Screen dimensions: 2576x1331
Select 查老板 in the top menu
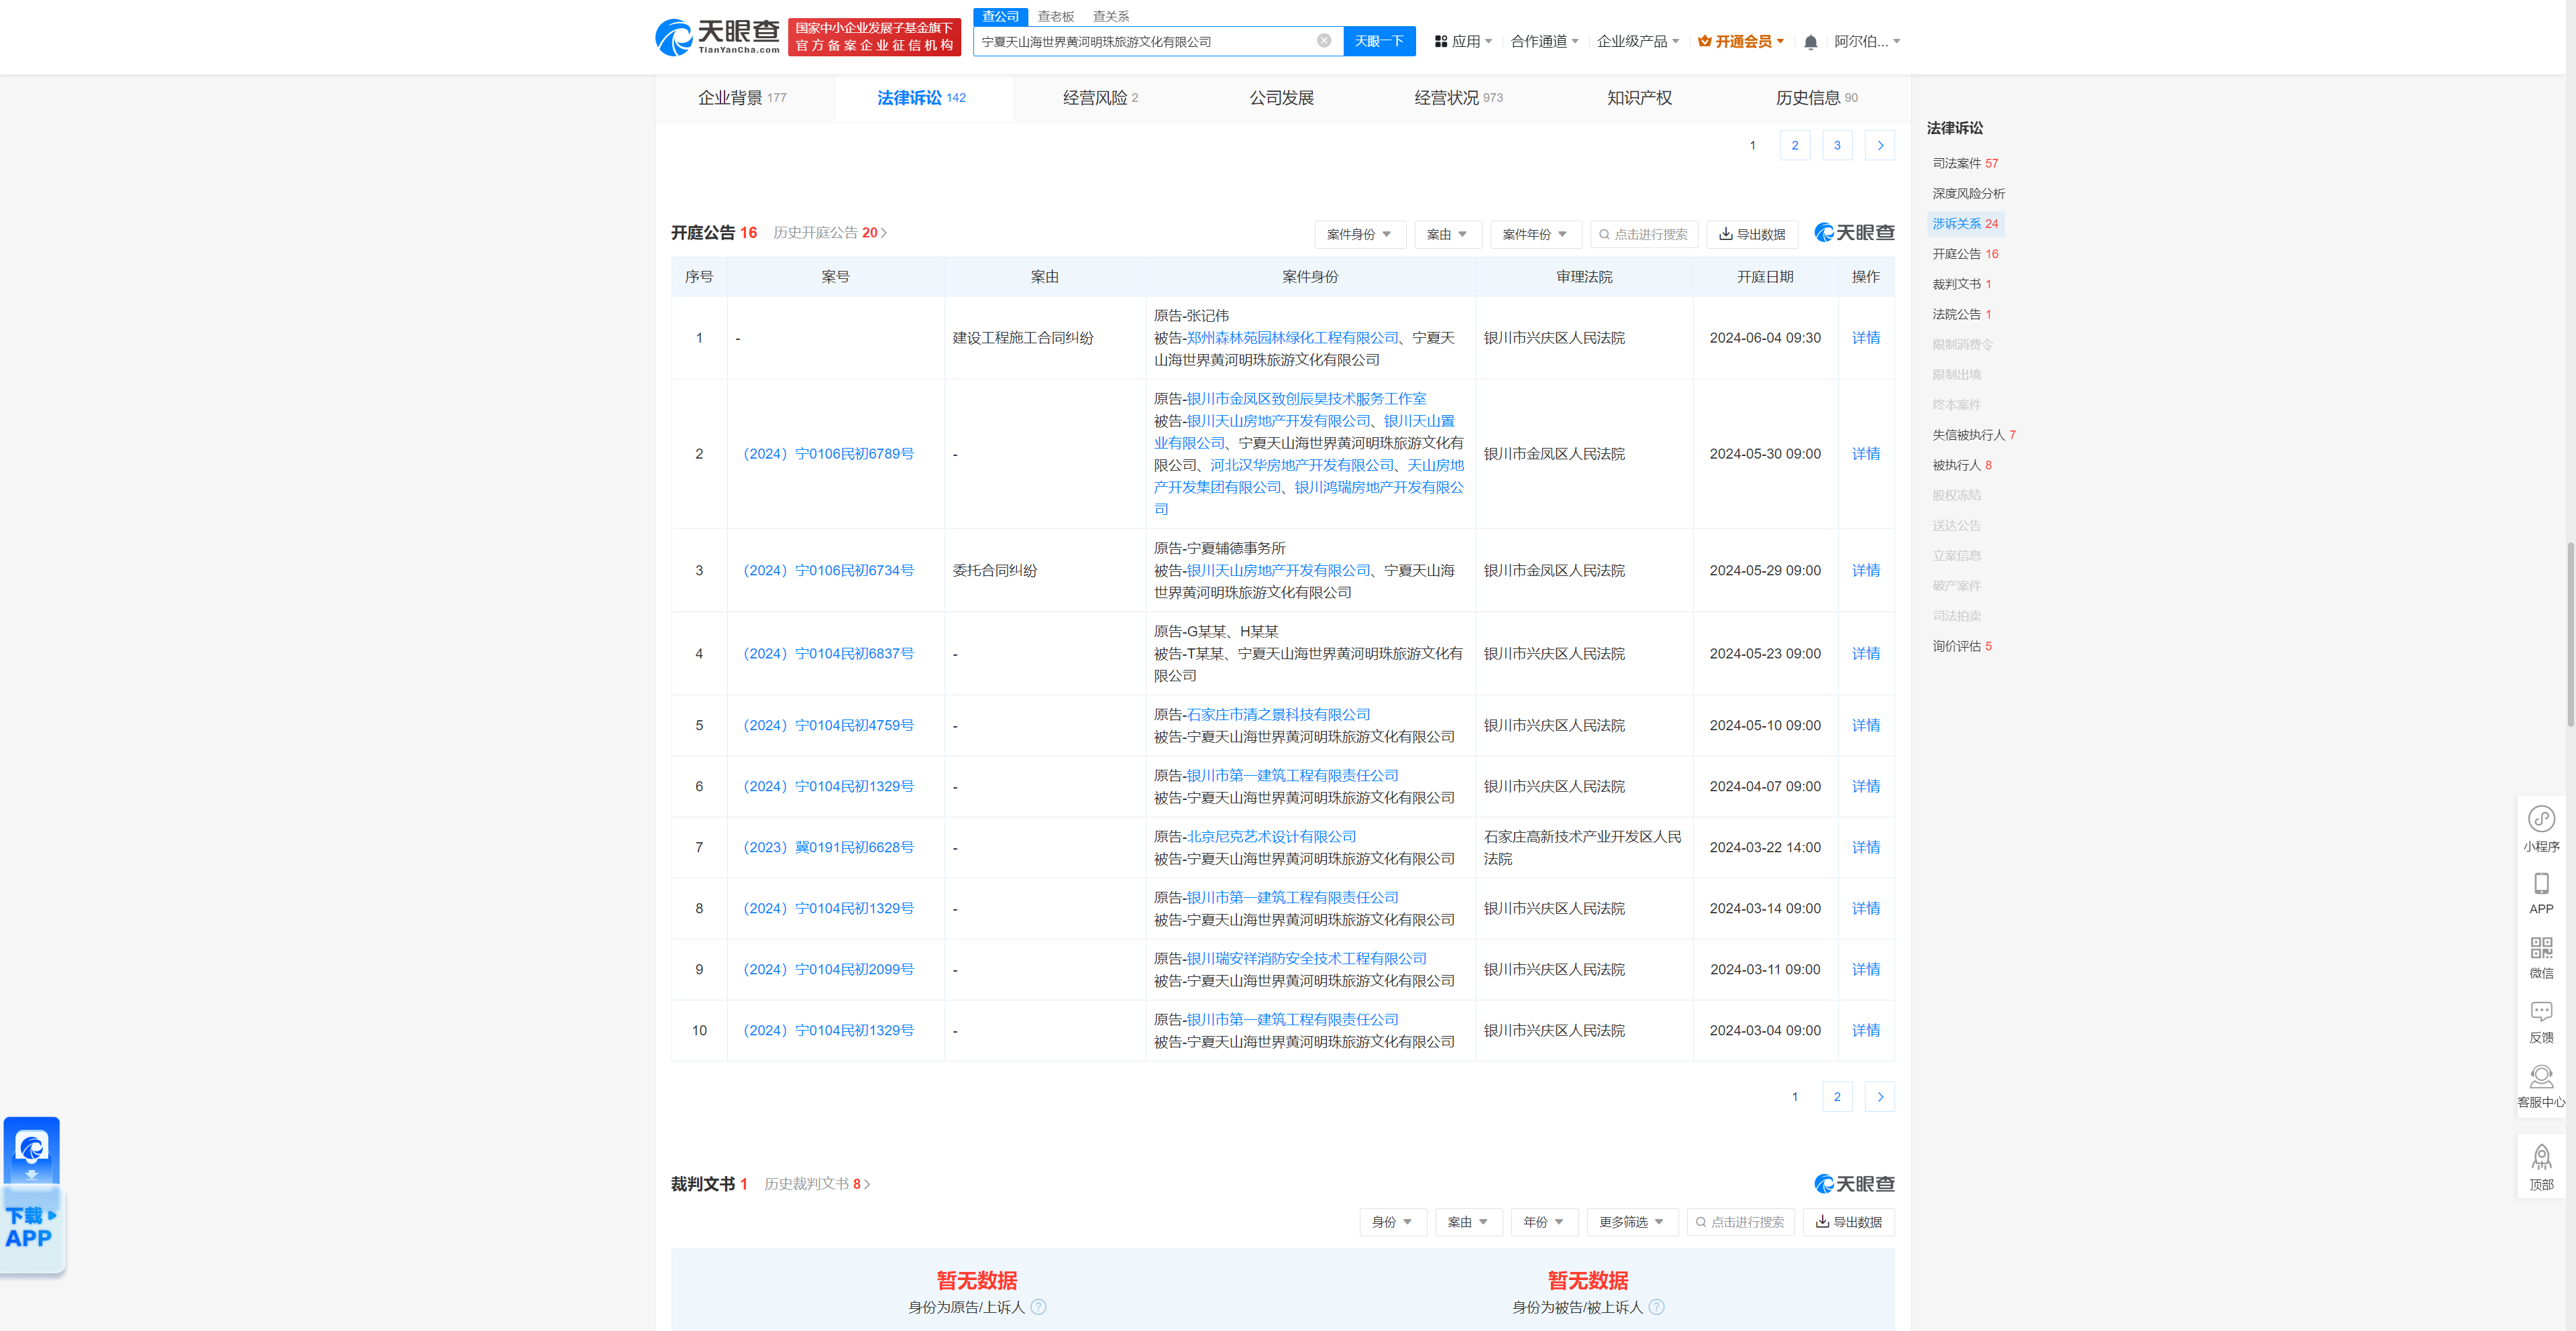click(1055, 16)
